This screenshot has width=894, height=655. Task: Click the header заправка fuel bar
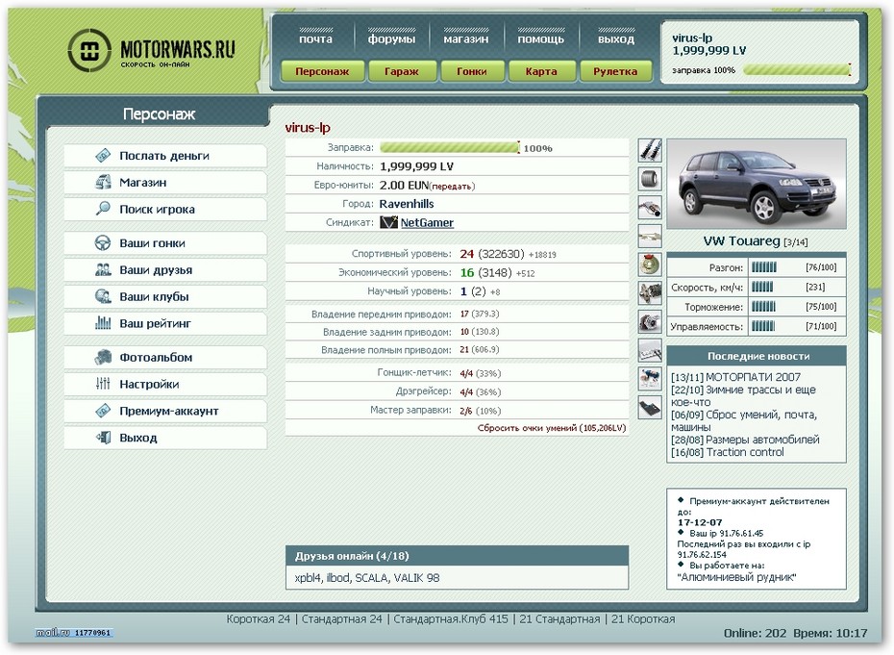pyautogui.click(x=797, y=70)
